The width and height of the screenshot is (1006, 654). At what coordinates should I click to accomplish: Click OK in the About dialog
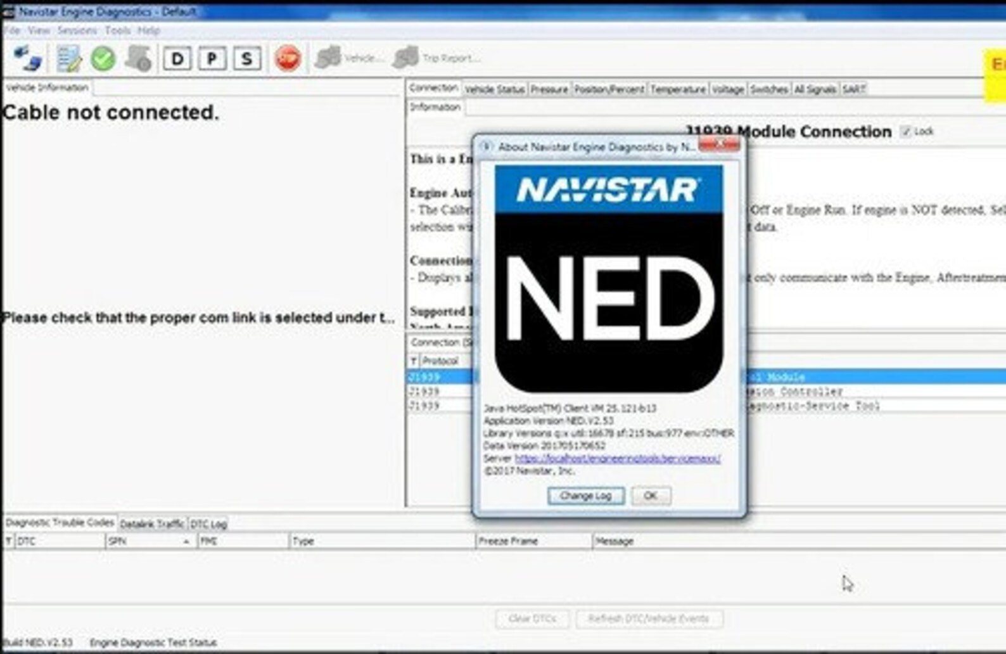pos(651,496)
